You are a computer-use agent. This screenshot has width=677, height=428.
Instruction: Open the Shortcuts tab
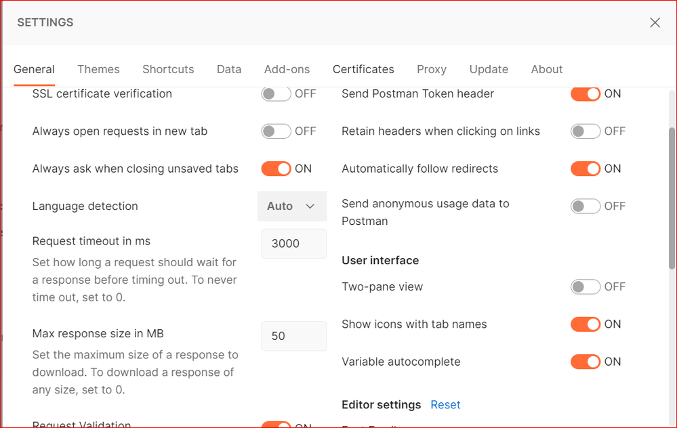pos(168,70)
